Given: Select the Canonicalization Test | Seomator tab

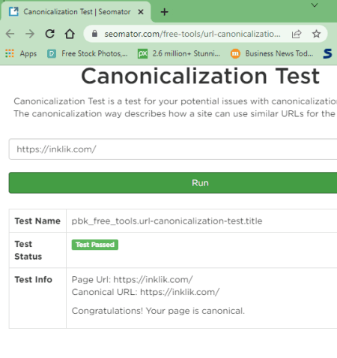Looking at the screenshot, I should coord(76,12).
